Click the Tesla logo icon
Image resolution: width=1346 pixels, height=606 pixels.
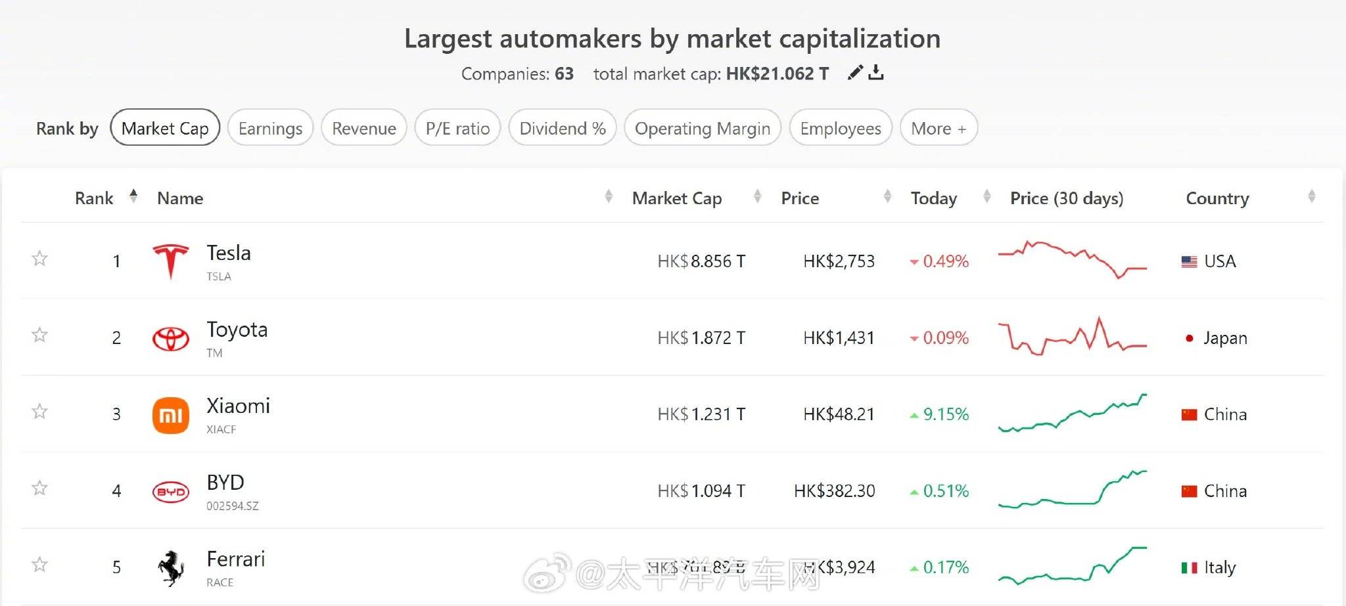(x=171, y=261)
